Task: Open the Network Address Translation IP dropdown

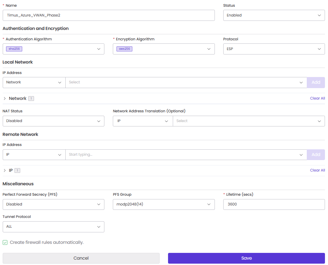Action: coord(142,121)
